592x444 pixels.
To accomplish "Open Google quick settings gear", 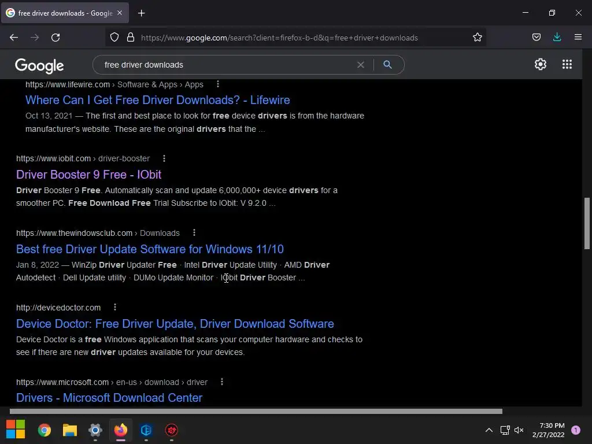I will point(541,64).
